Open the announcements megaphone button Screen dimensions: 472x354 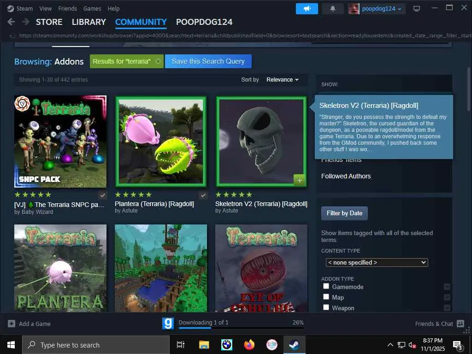tap(307, 9)
